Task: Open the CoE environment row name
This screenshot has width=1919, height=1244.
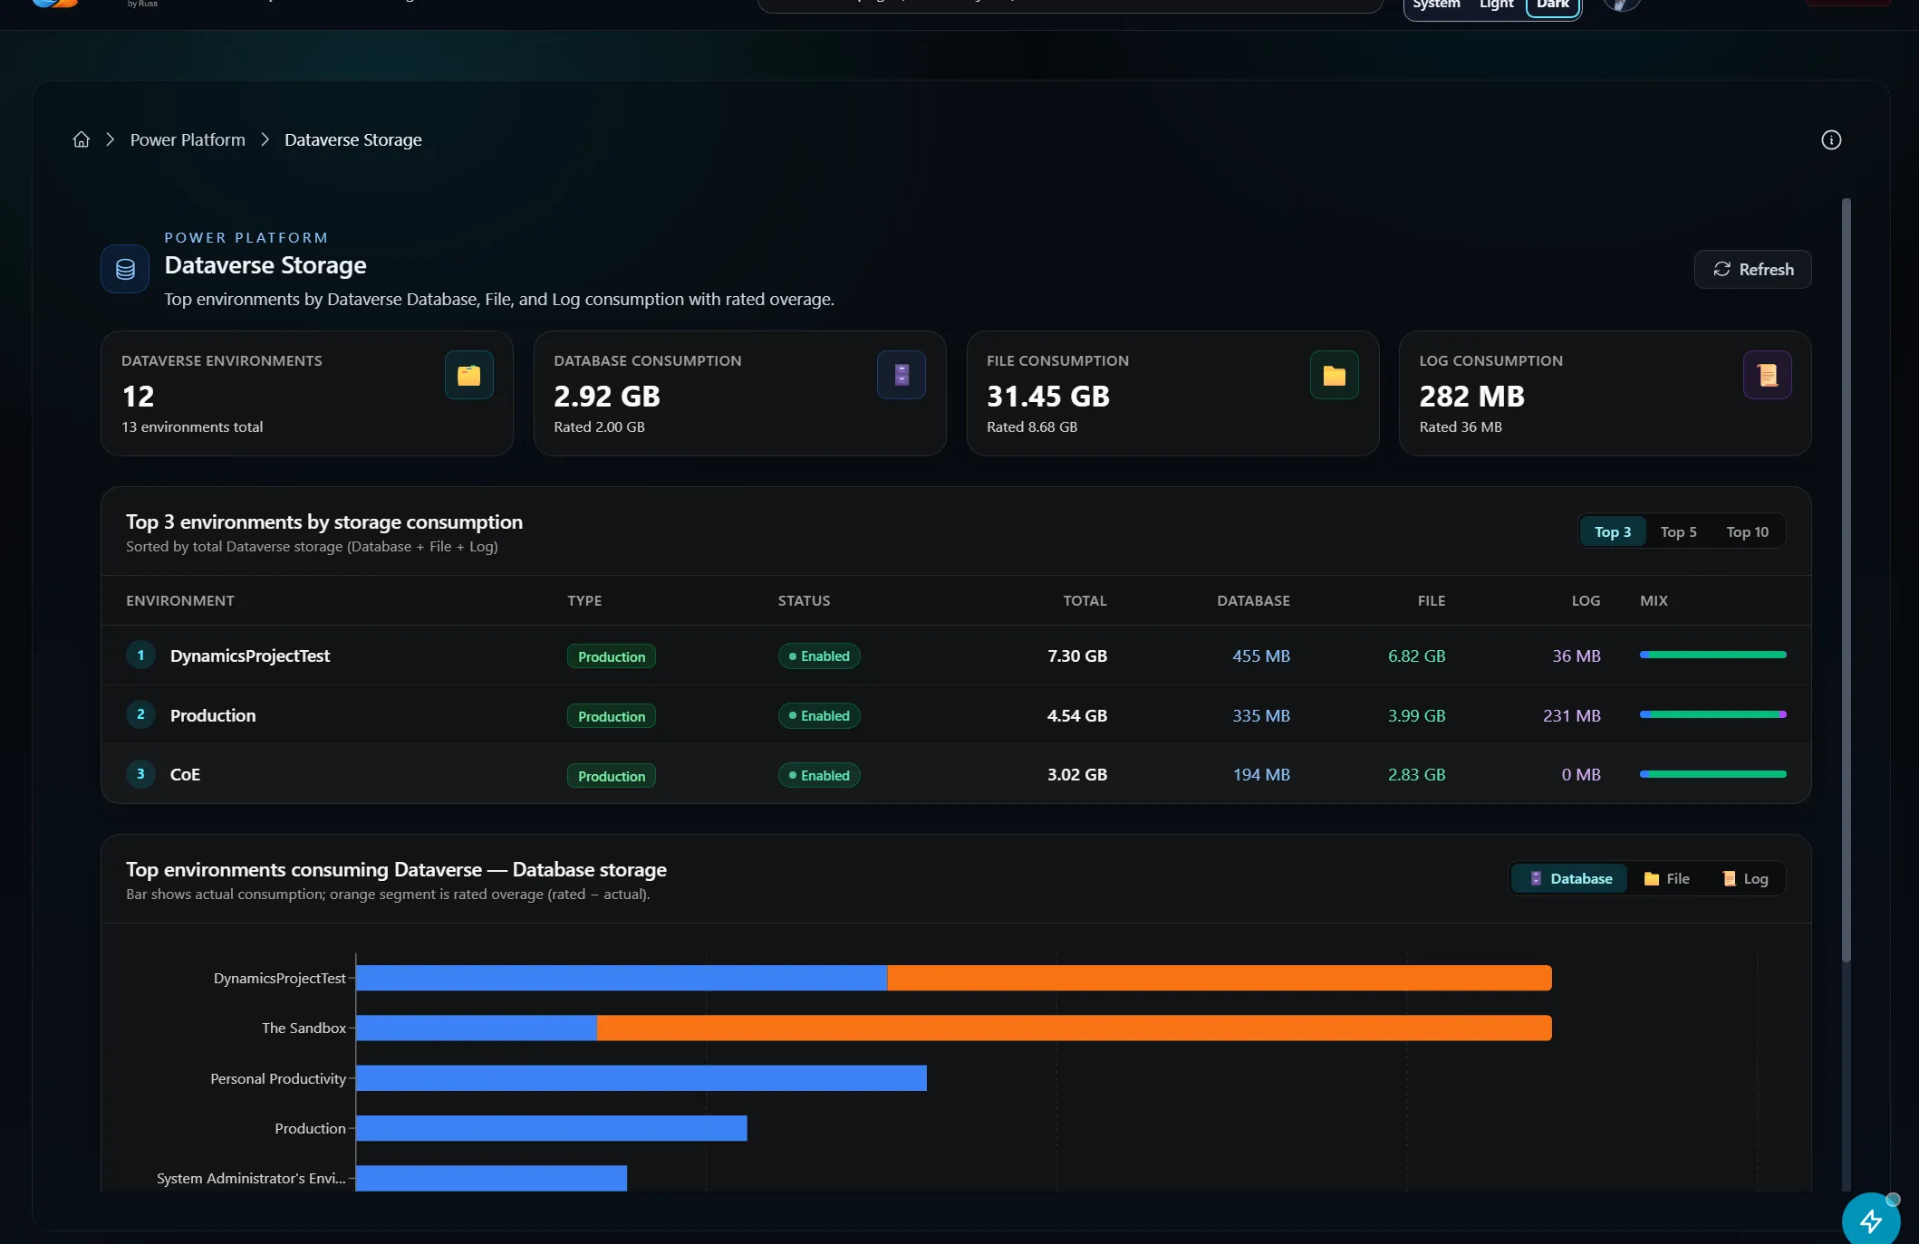Action: tap(185, 774)
